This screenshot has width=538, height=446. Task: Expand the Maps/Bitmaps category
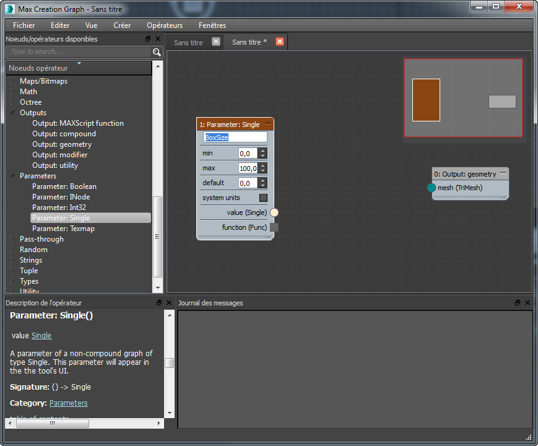[13, 81]
